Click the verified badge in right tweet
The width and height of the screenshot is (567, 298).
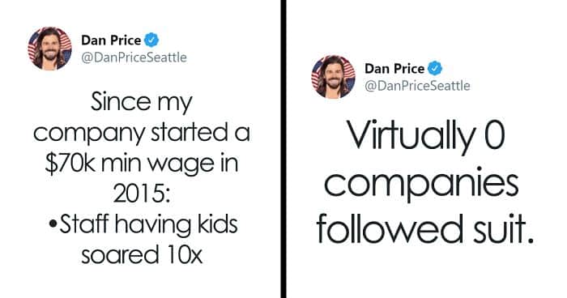coord(435,68)
